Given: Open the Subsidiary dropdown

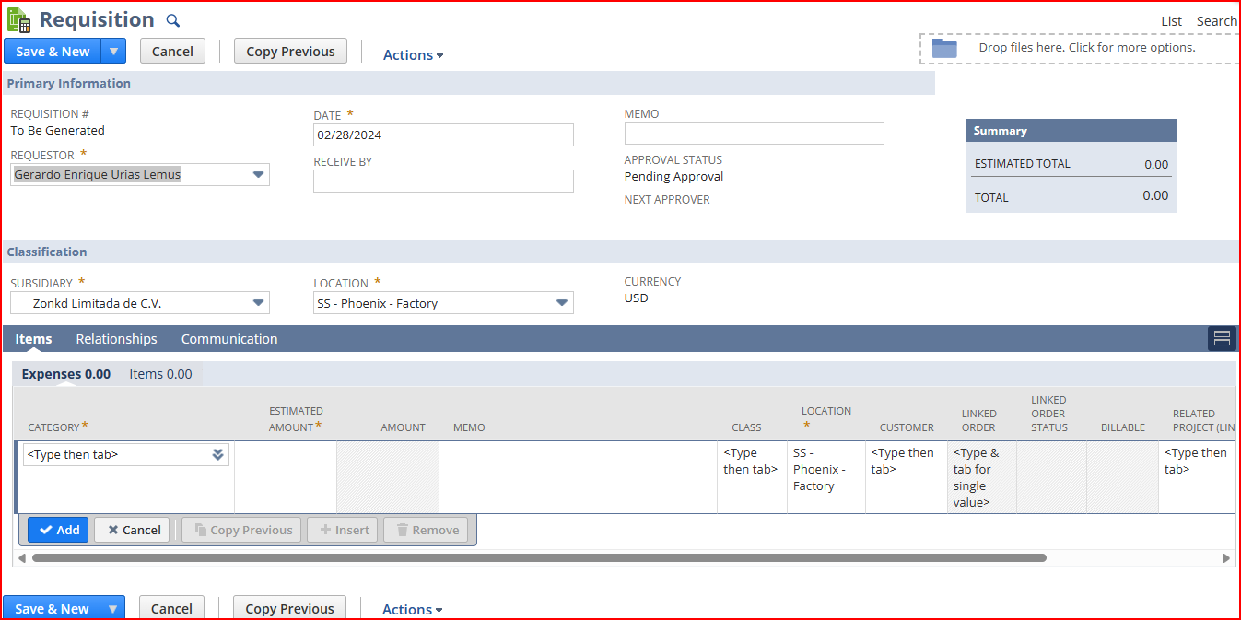Looking at the screenshot, I should (x=258, y=303).
